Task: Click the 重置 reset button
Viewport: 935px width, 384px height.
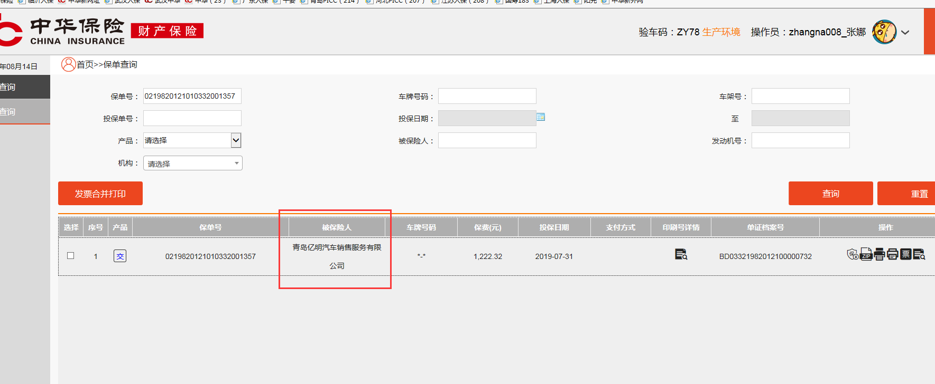Action: (x=906, y=194)
